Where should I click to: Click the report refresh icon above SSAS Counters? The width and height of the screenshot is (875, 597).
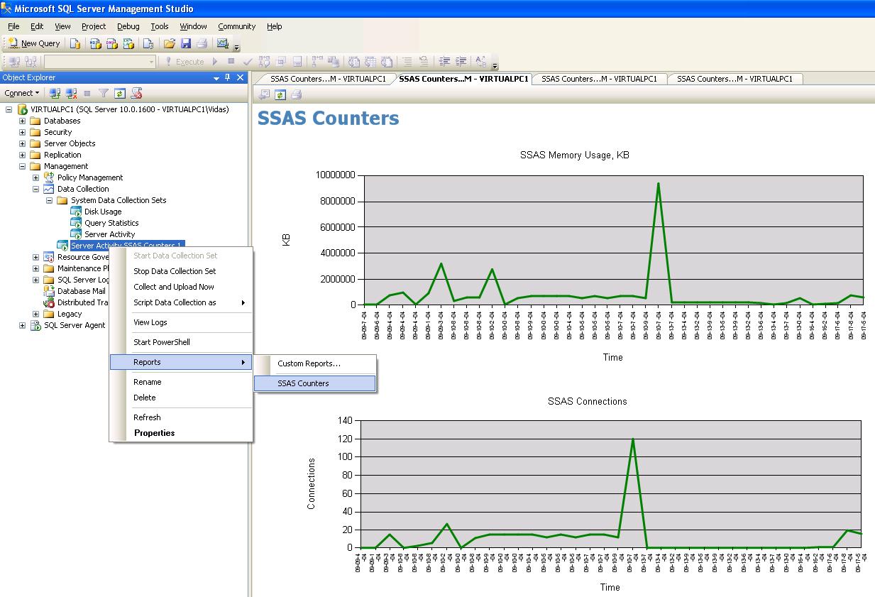click(x=280, y=94)
